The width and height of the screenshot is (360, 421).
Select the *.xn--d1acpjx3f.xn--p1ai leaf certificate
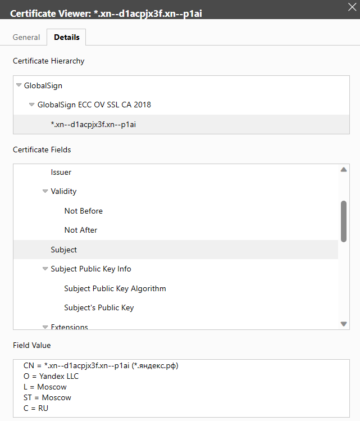[93, 124]
